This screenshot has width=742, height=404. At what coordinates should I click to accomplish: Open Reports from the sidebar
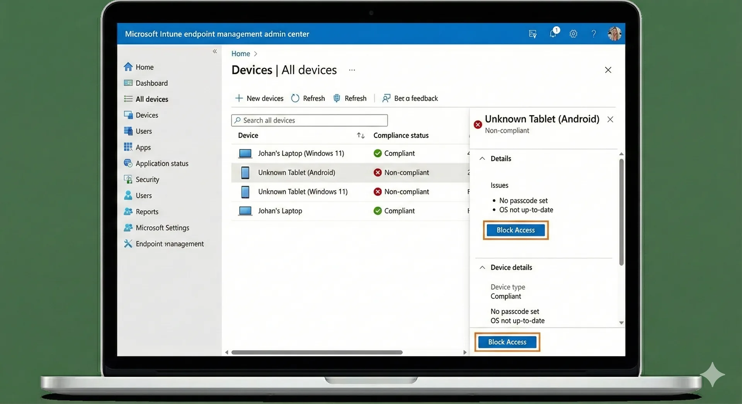(147, 212)
